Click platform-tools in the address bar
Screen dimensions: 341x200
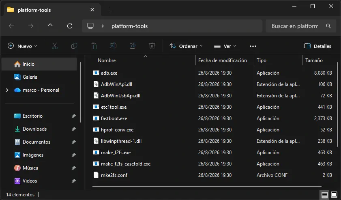point(130,26)
